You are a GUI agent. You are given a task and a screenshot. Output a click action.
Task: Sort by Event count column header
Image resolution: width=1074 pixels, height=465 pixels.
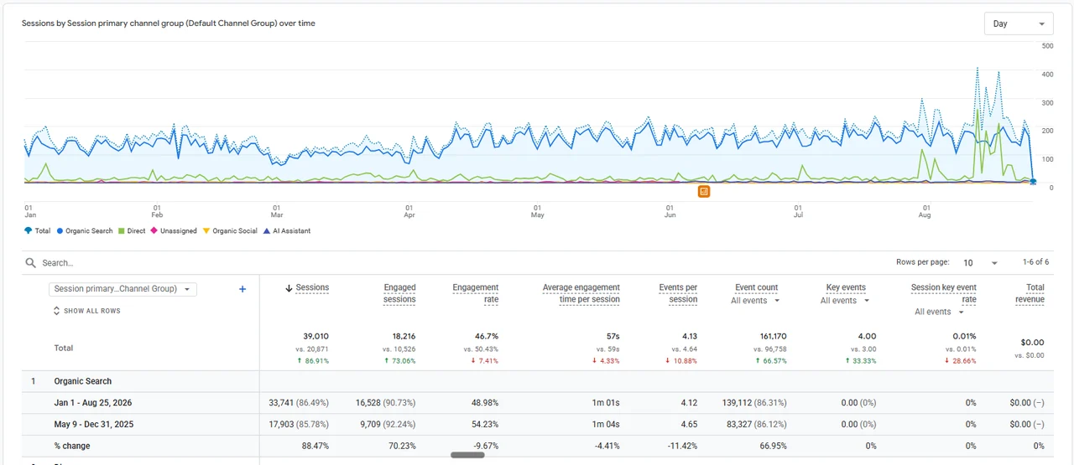click(756, 287)
